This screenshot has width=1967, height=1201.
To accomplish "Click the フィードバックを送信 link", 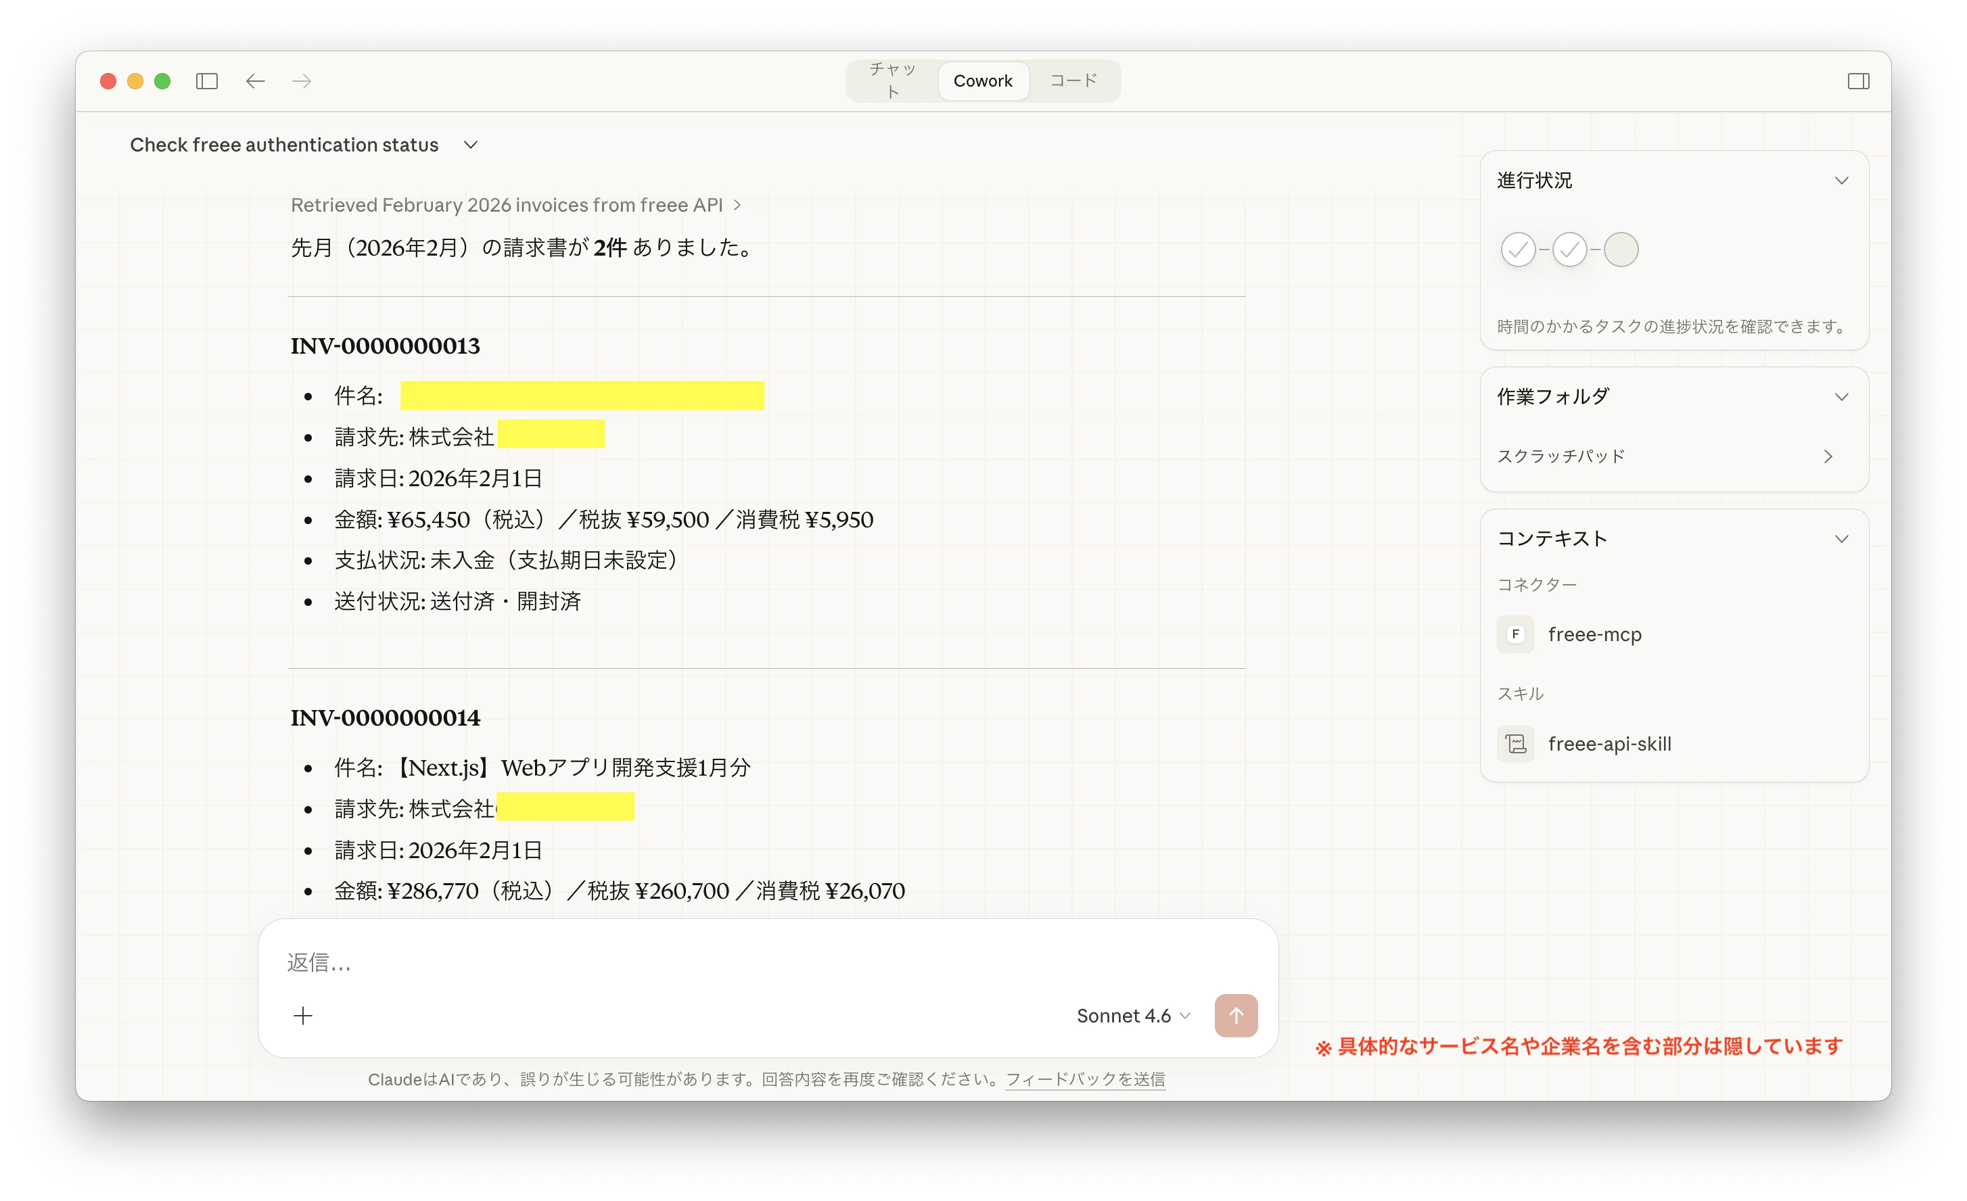I will click(1085, 1079).
